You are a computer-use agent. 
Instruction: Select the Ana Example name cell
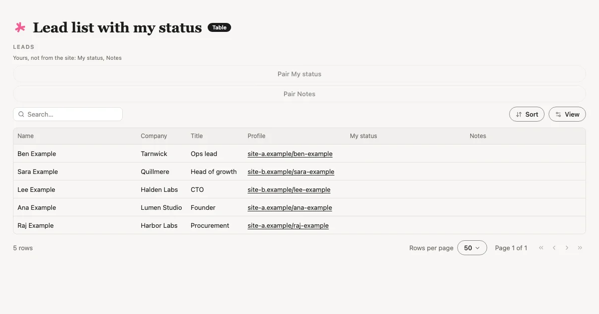click(37, 207)
